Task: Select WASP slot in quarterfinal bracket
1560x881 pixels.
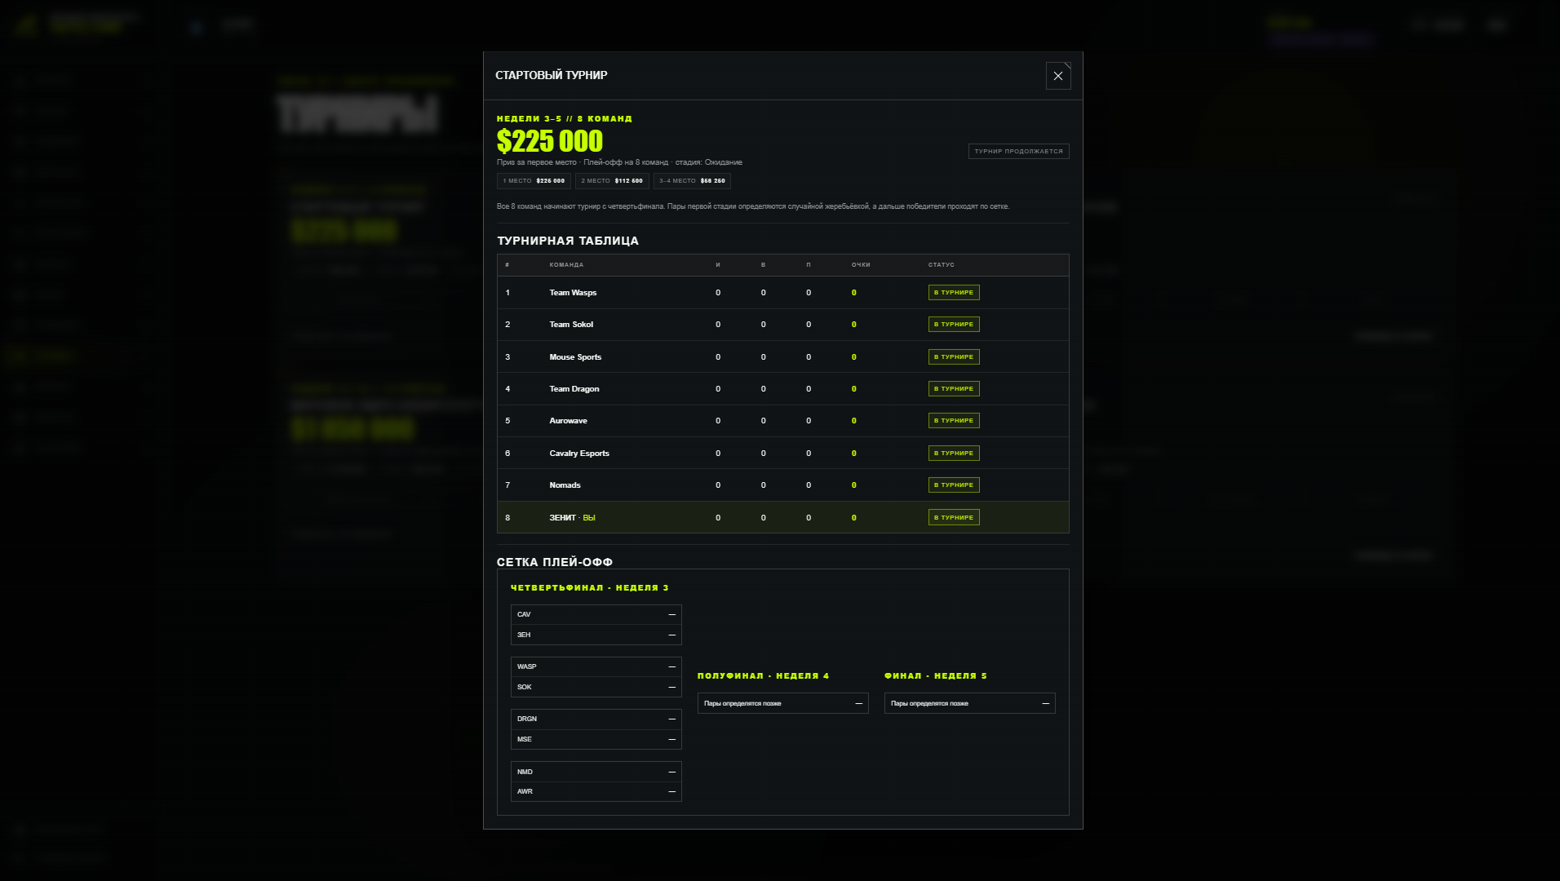Action: pos(596,667)
